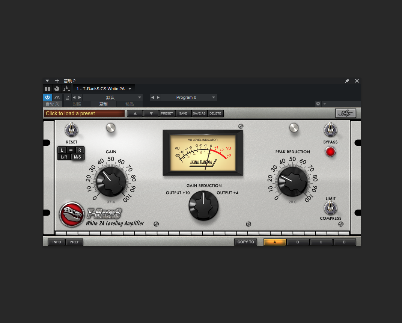Click the 复制 copy button

pos(103,104)
